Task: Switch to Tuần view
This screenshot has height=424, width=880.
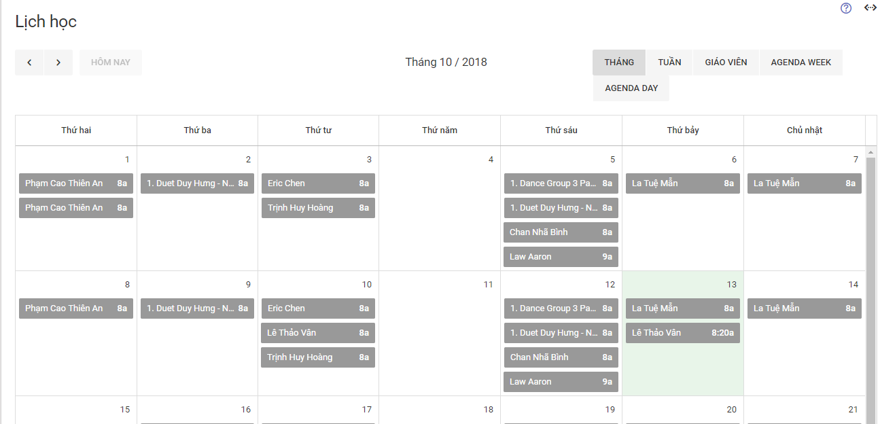Action: point(669,63)
